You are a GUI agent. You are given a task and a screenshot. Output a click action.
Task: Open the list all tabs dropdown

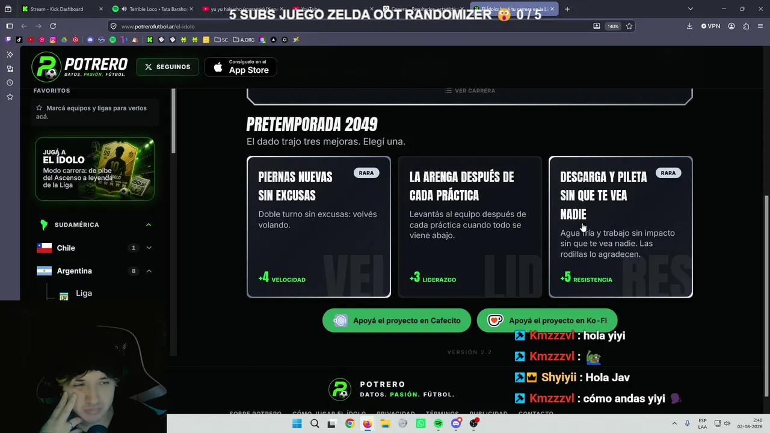pyautogui.click(x=691, y=9)
